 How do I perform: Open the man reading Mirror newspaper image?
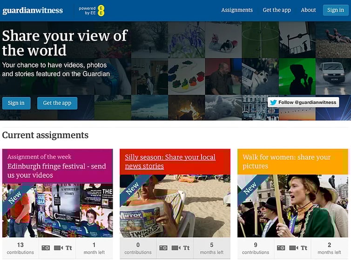tap(175, 206)
